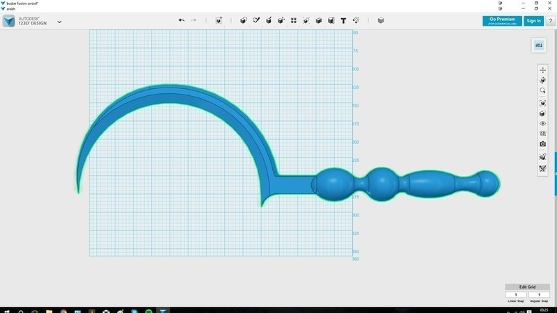Image resolution: width=557 pixels, height=313 pixels.
Task: Select the Pan tool in the navigation bar
Action: click(x=543, y=70)
